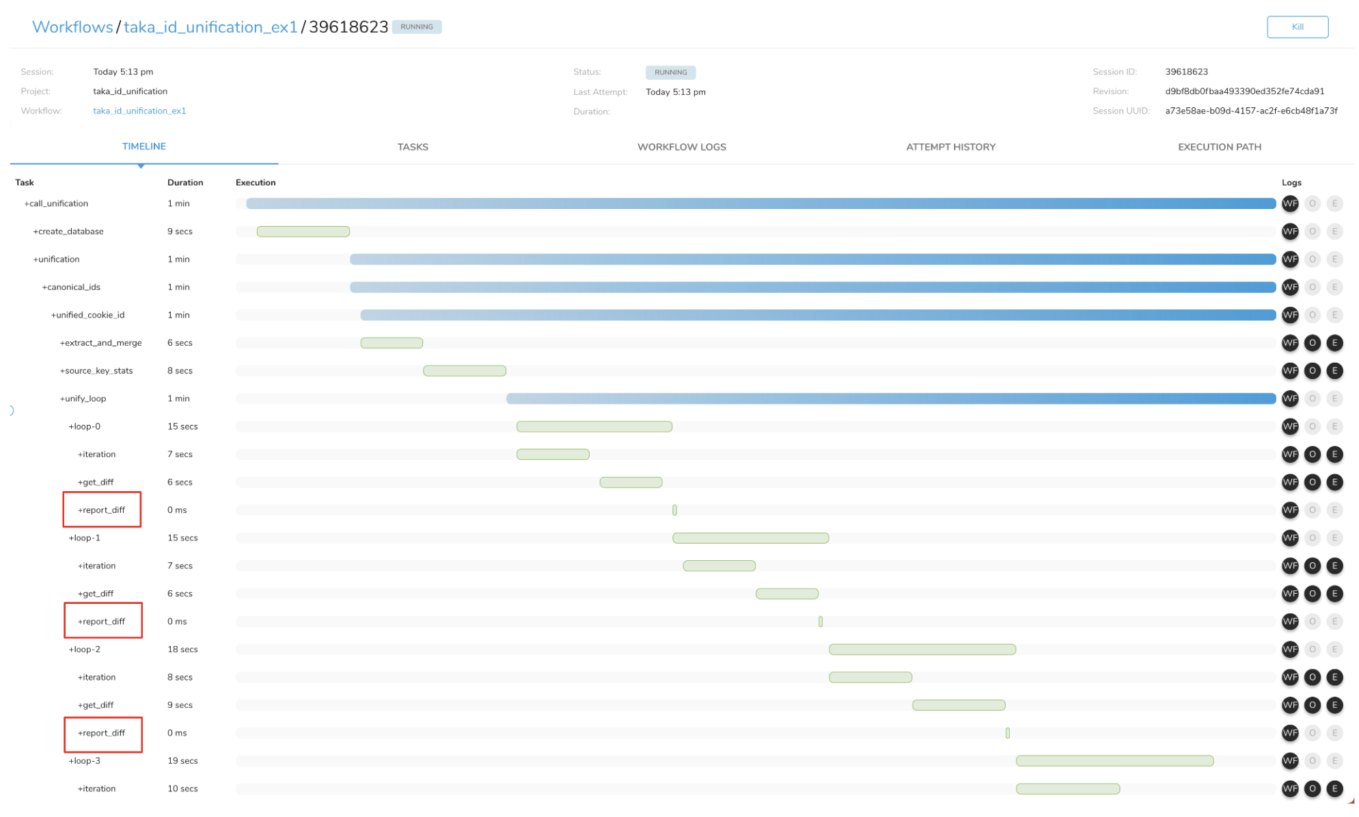Open output log O for extract_and_merge

(x=1312, y=343)
